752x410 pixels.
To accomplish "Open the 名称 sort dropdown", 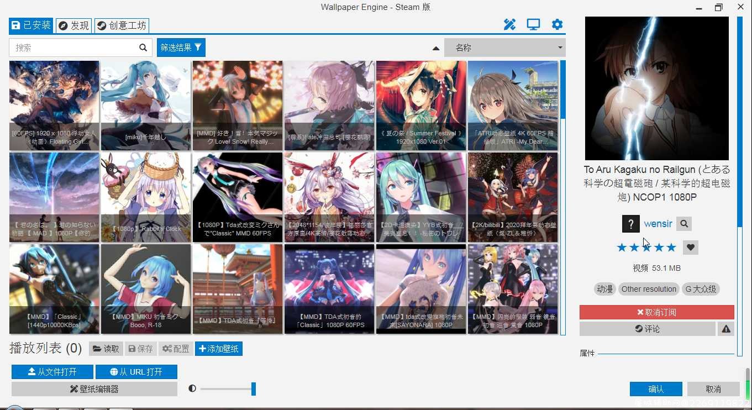I will 505,48.
